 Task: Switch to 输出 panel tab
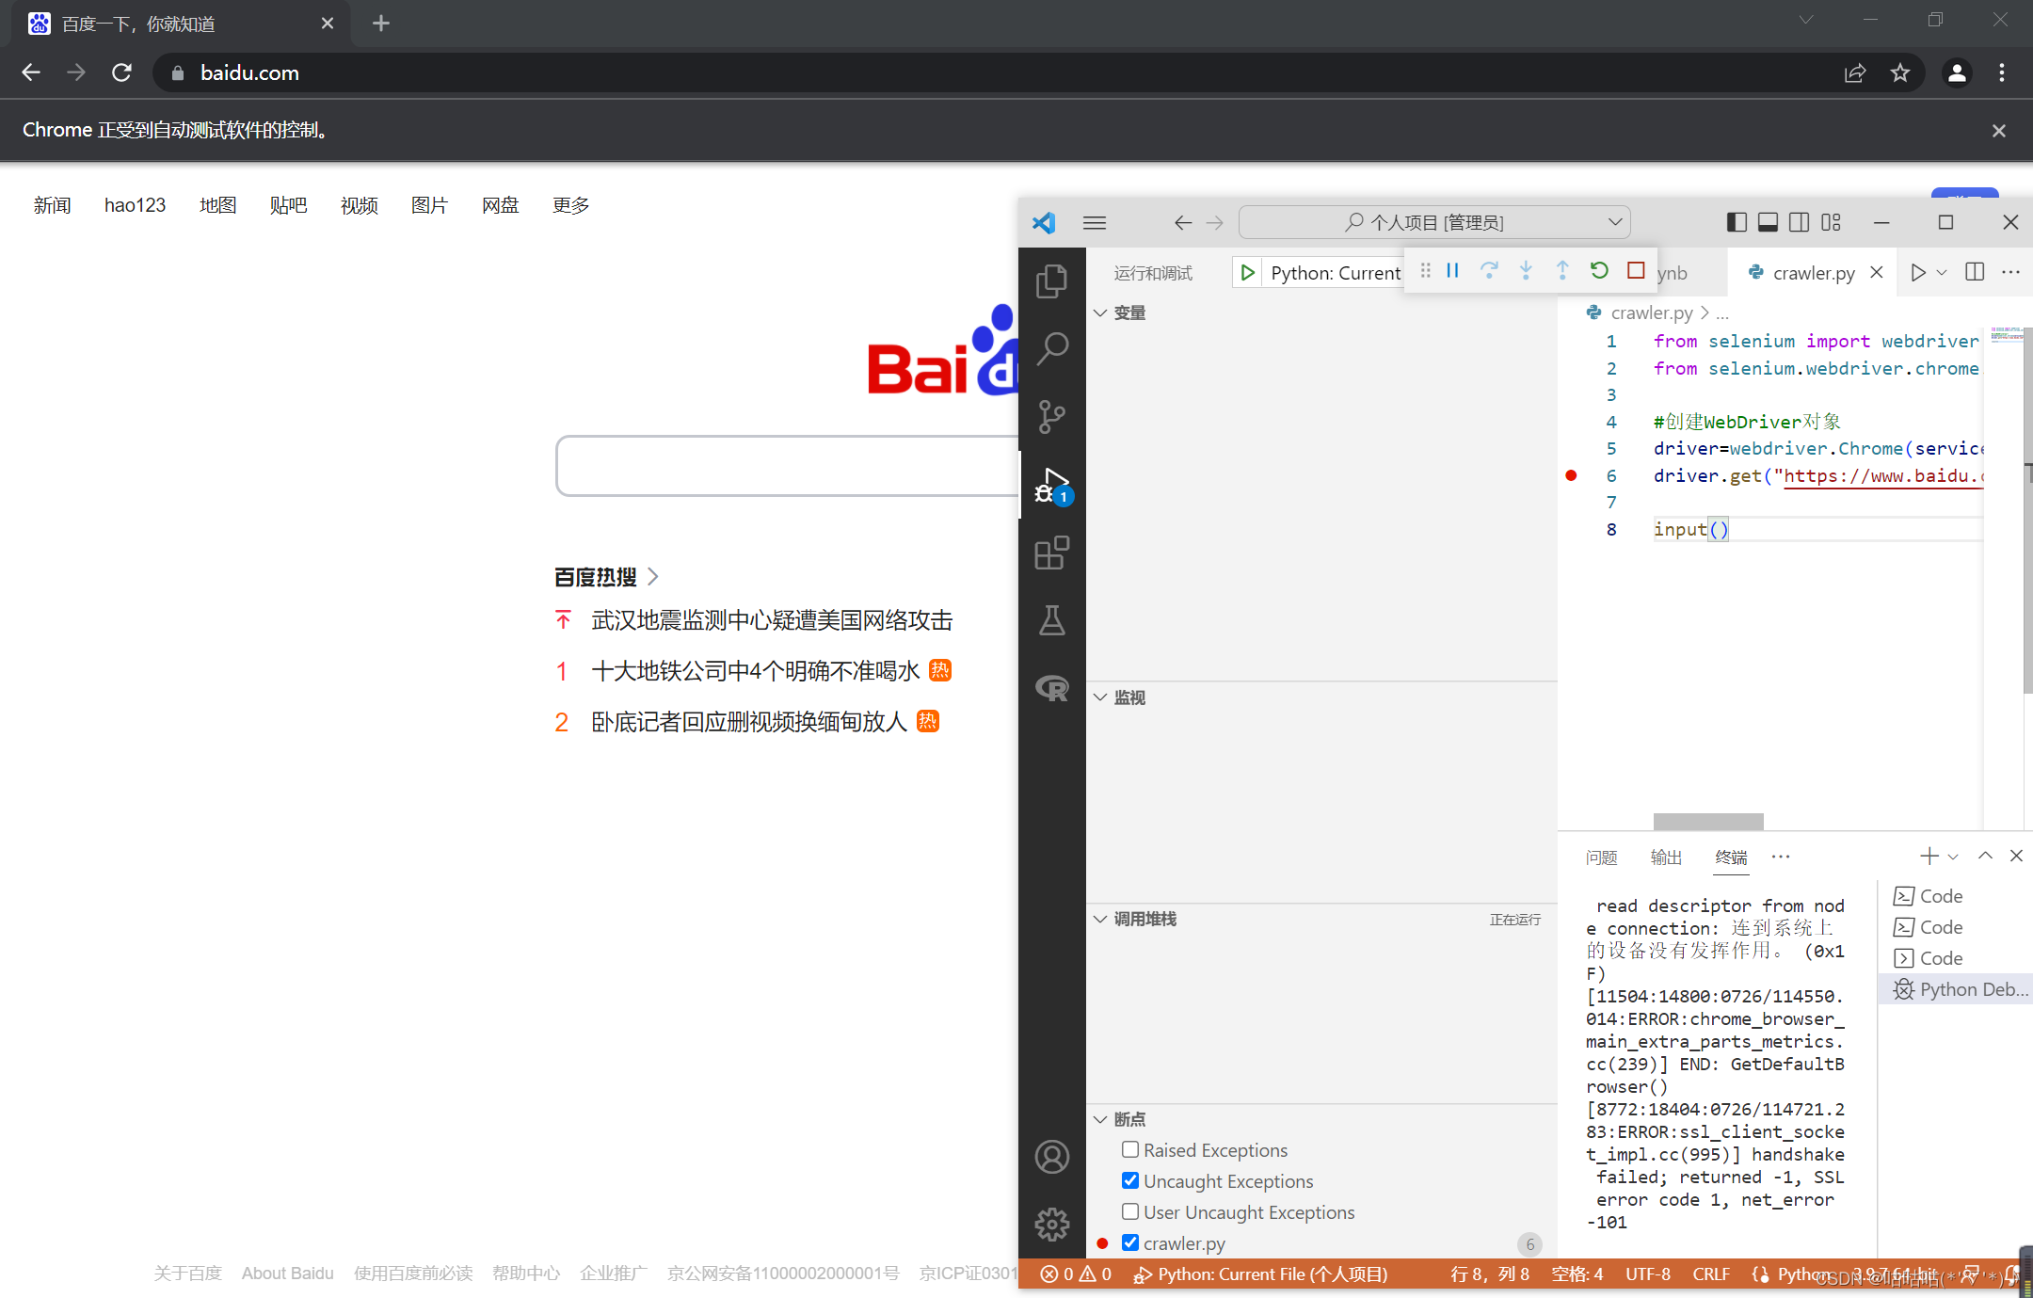point(1666,857)
